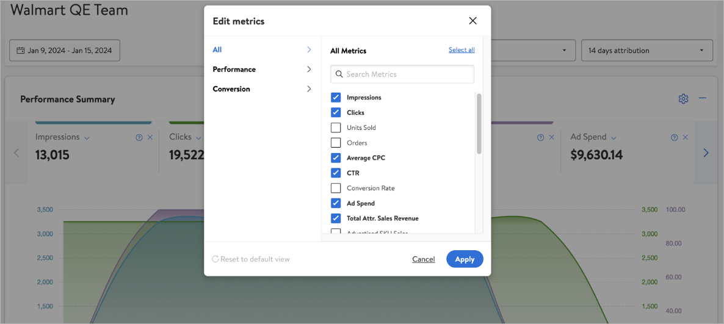The width and height of the screenshot is (724, 324).
Task: Enable the Units Sold checkbox
Action: pyautogui.click(x=336, y=128)
